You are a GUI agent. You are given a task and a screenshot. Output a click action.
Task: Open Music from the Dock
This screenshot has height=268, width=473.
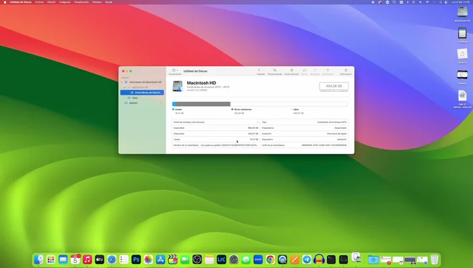coord(87,259)
